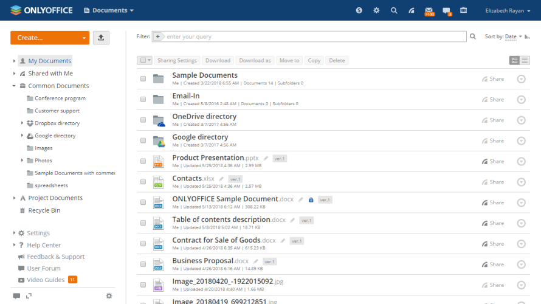Click pencil edit icon for Contacts.xlsx
This screenshot has width=541, height=304.
(222, 179)
